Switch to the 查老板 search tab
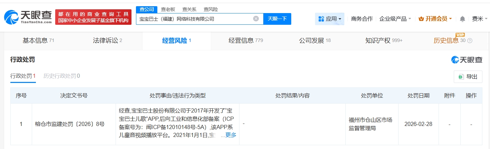Image resolution: width=490 pixels, height=149 pixels. (168, 9)
